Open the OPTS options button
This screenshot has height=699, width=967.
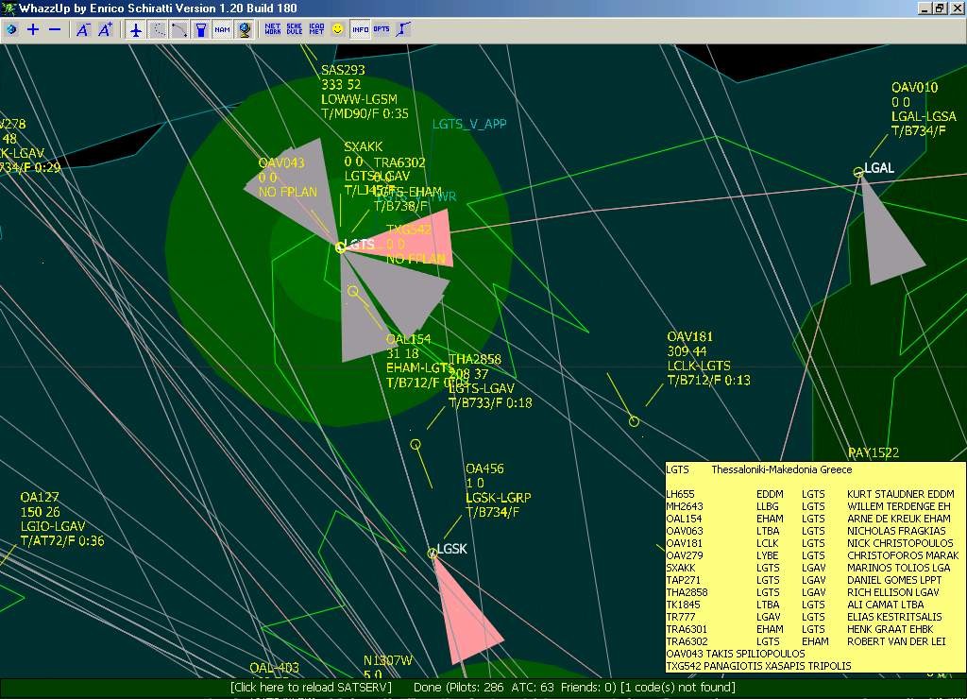382,29
